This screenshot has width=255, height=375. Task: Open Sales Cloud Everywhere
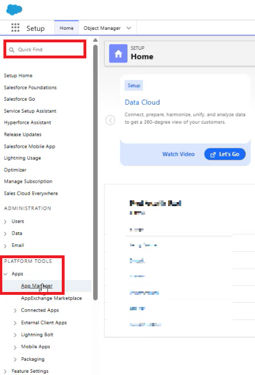click(x=31, y=194)
